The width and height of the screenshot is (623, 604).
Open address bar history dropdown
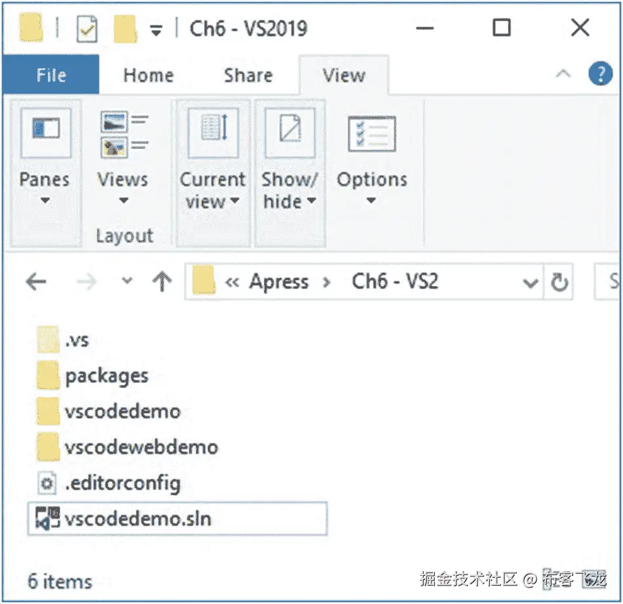(530, 283)
